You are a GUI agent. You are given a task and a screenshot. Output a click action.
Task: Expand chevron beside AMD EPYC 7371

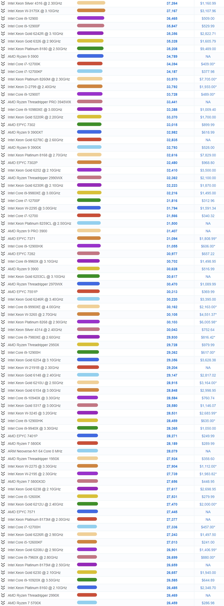pyautogui.click(x=3, y=239)
